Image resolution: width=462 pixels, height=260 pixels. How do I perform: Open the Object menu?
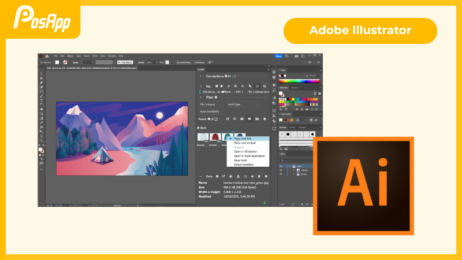click(x=70, y=56)
